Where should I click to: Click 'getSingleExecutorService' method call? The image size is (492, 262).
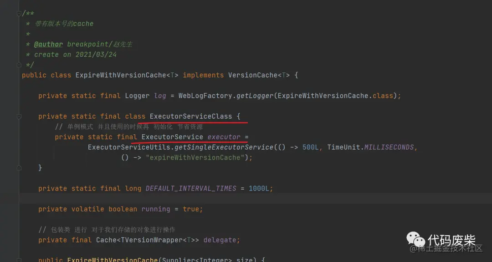point(224,147)
